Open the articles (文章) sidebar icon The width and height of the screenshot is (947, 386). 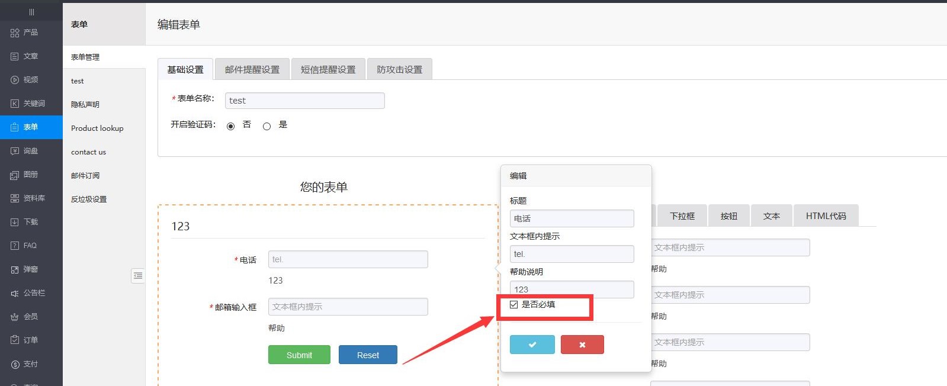[x=15, y=56]
